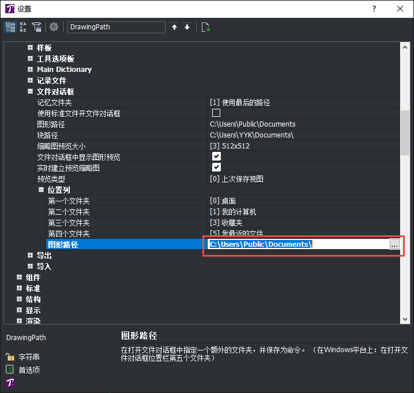Jump to next search result arrow

point(187,27)
